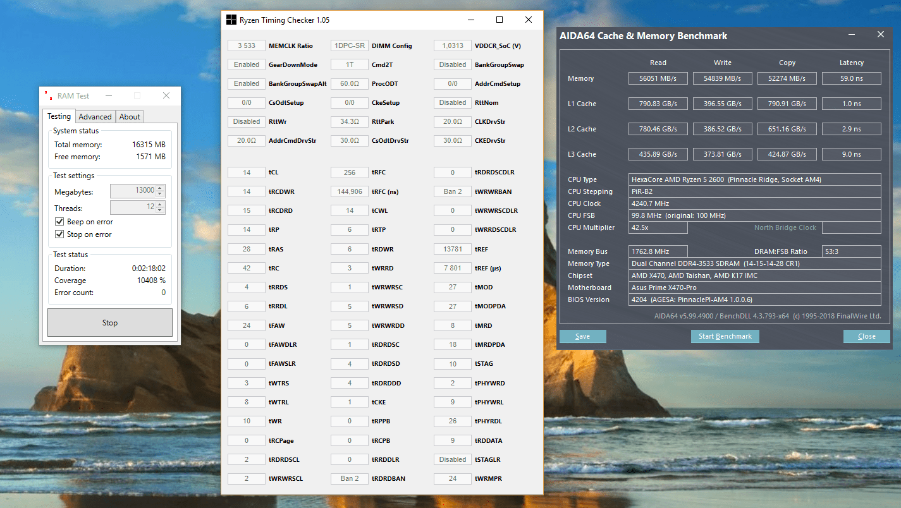Click the CPU Type field HexaCore AMD Ryzen 5 2600
Image resolution: width=901 pixels, height=508 pixels.
(755, 179)
